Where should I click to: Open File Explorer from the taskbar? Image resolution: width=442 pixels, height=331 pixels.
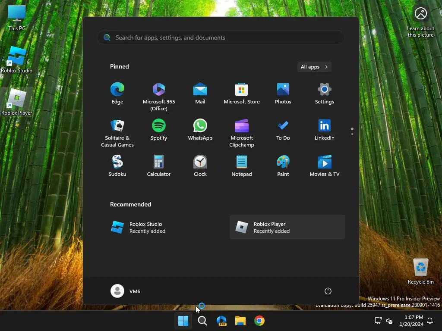tap(240, 321)
